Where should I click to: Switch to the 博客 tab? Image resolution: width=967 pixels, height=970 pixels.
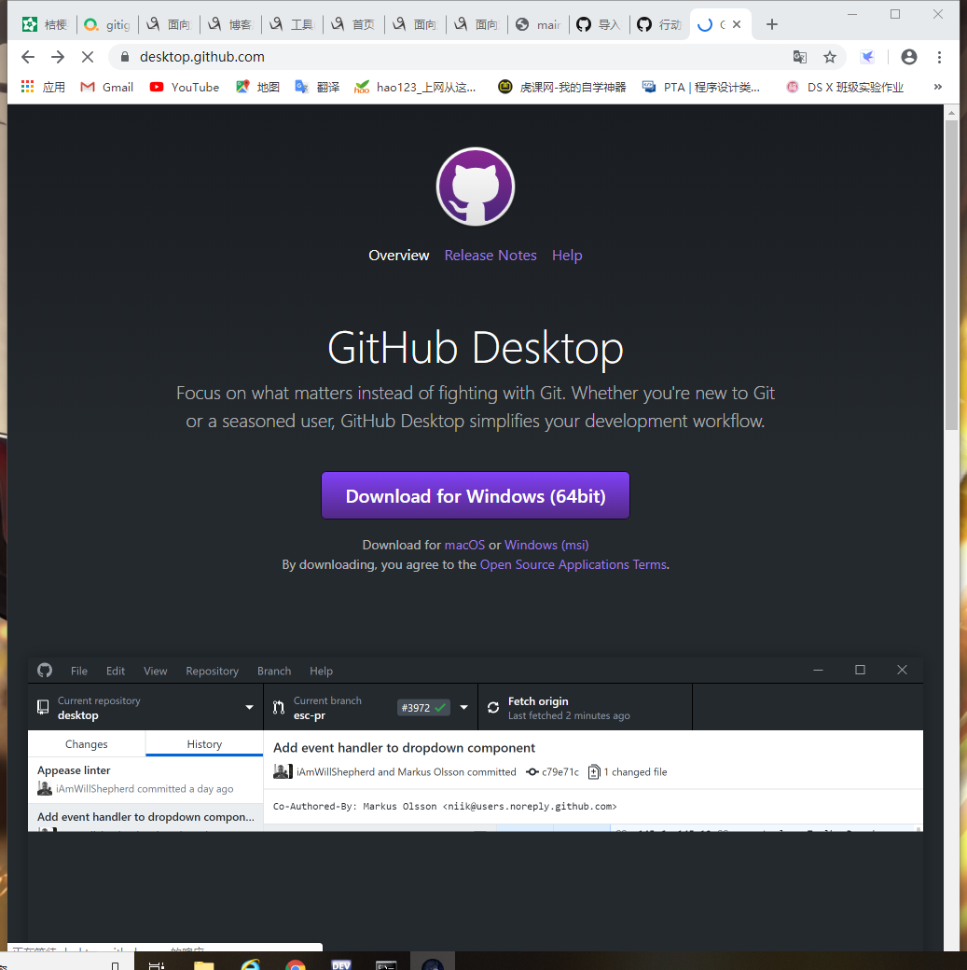click(x=230, y=24)
